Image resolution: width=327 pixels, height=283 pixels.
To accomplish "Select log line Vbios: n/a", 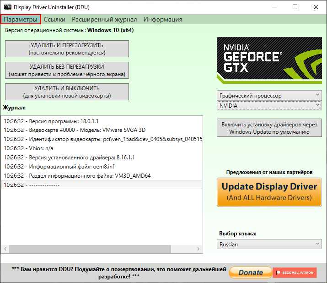I will point(102,148).
